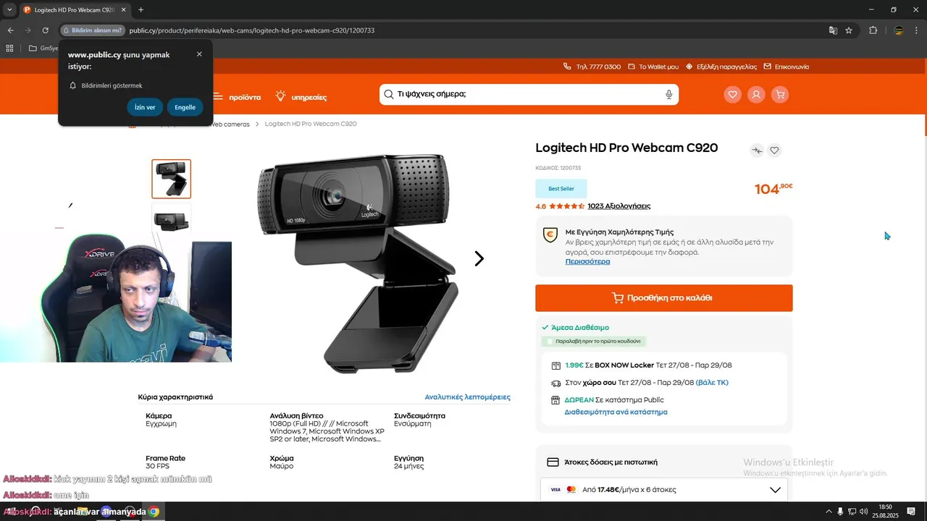Close the Logitech HD Pro Webcam tab
This screenshot has height=521, width=927.
(124, 10)
